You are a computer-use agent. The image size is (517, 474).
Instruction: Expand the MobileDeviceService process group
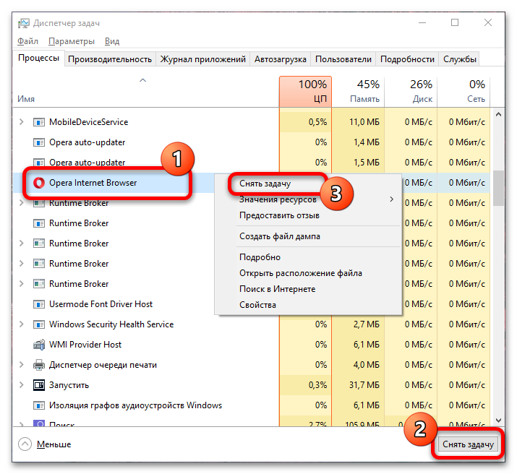22,122
